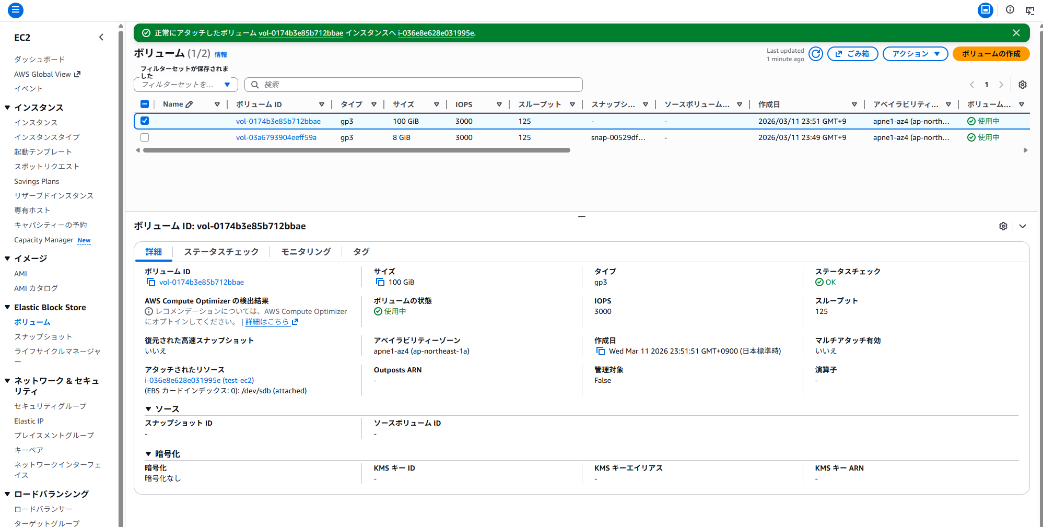This screenshot has width=1043, height=527.
Task: Switch to the ステータスチェック tab
Action: coord(221,252)
